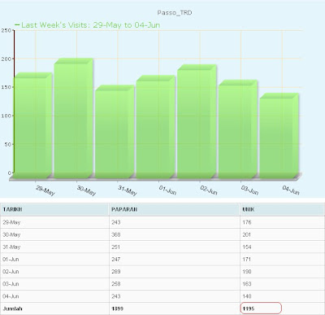The height and width of the screenshot is (315, 325).
Task: Select the 31-May table row date
Action: pos(11,247)
